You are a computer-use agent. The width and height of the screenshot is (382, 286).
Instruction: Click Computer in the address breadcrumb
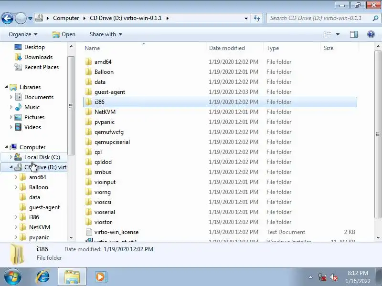pos(66,18)
